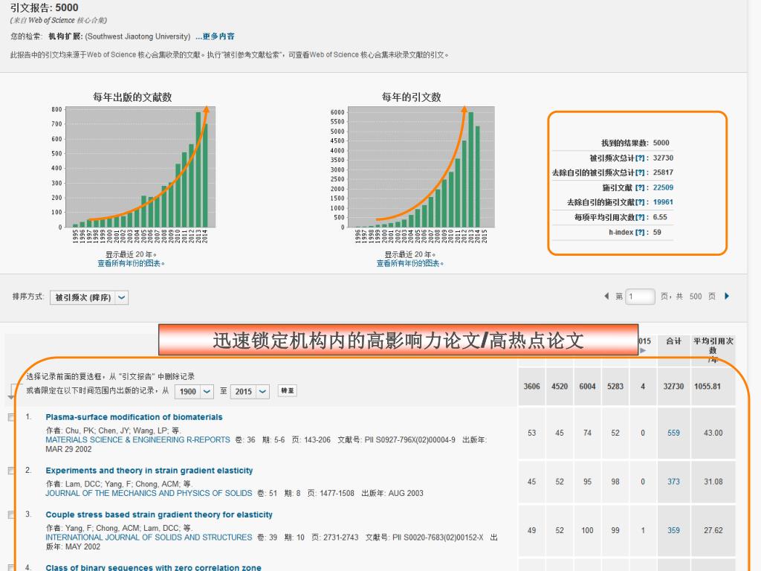761x571 pixels.
Task: Click total citations 373 link
Action: [673, 482]
